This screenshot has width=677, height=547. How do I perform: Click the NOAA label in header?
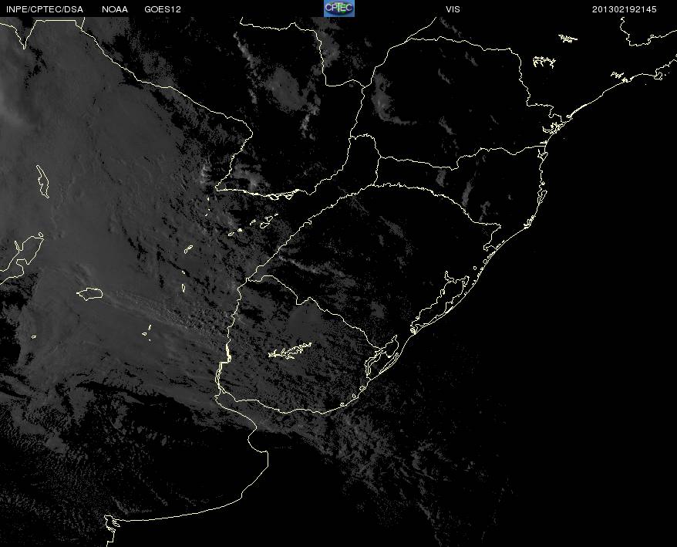(x=115, y=9)
